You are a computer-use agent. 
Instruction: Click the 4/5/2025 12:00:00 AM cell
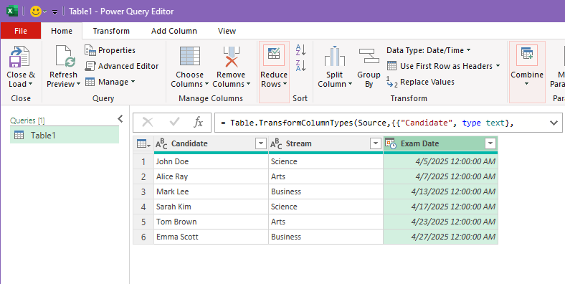pyautogui.click(x=441, y=161)
